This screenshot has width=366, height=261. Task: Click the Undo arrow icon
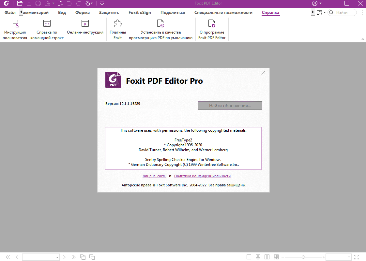tap(69, 3)
